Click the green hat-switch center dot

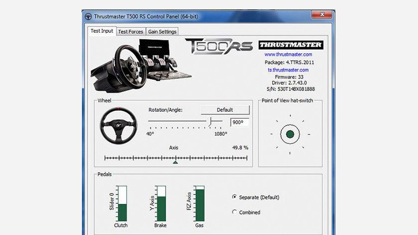(x=290, y=134)
